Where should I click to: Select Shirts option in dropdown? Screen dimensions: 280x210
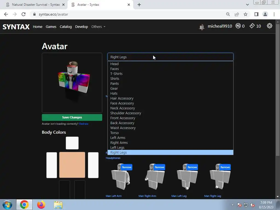pos(170,78)
